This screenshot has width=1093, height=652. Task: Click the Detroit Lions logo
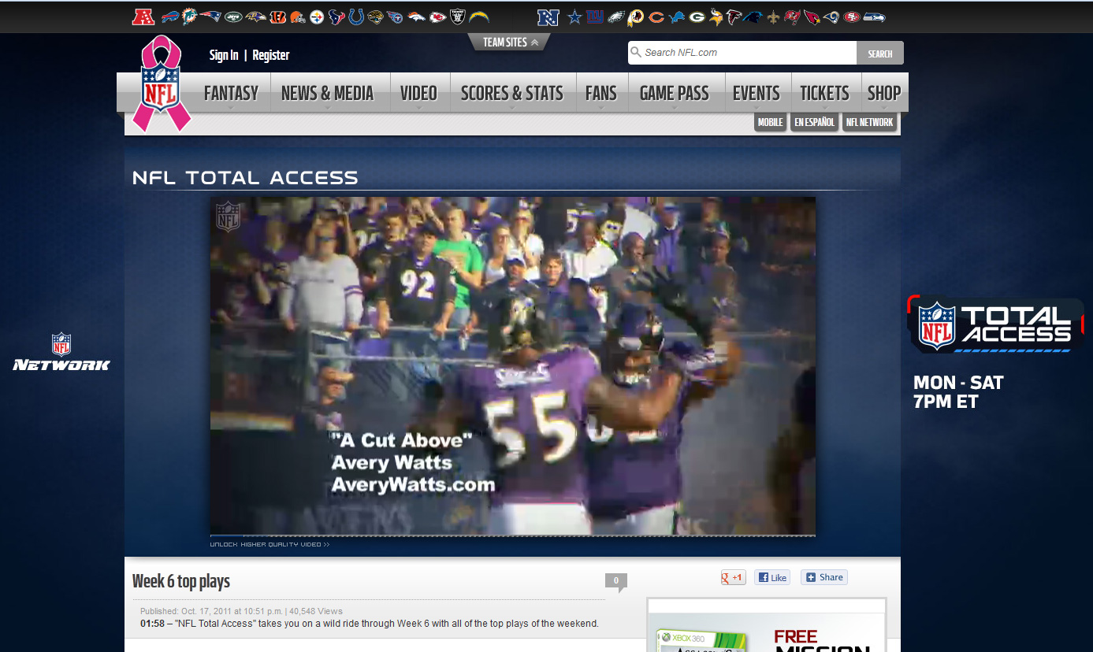tap(676, 17)
